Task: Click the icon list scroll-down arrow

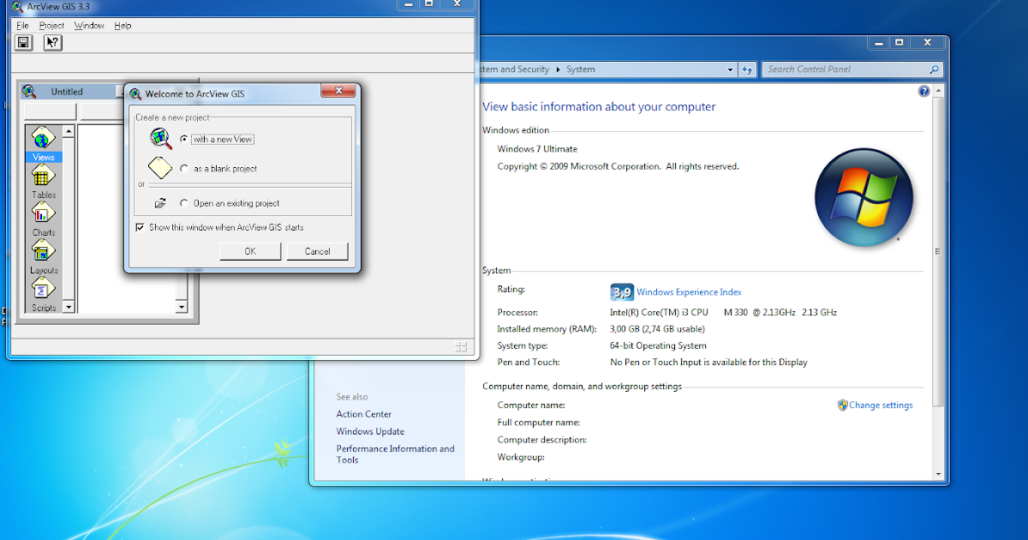Action: click(x=69, y=306)
